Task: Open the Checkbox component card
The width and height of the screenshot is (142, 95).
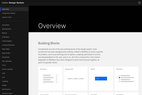Action: [126, 79]
